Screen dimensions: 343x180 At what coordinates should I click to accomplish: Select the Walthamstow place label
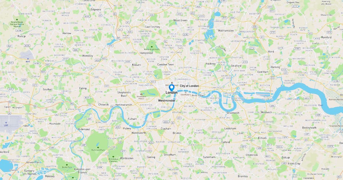pyautogui.click(x=226, y=30)
